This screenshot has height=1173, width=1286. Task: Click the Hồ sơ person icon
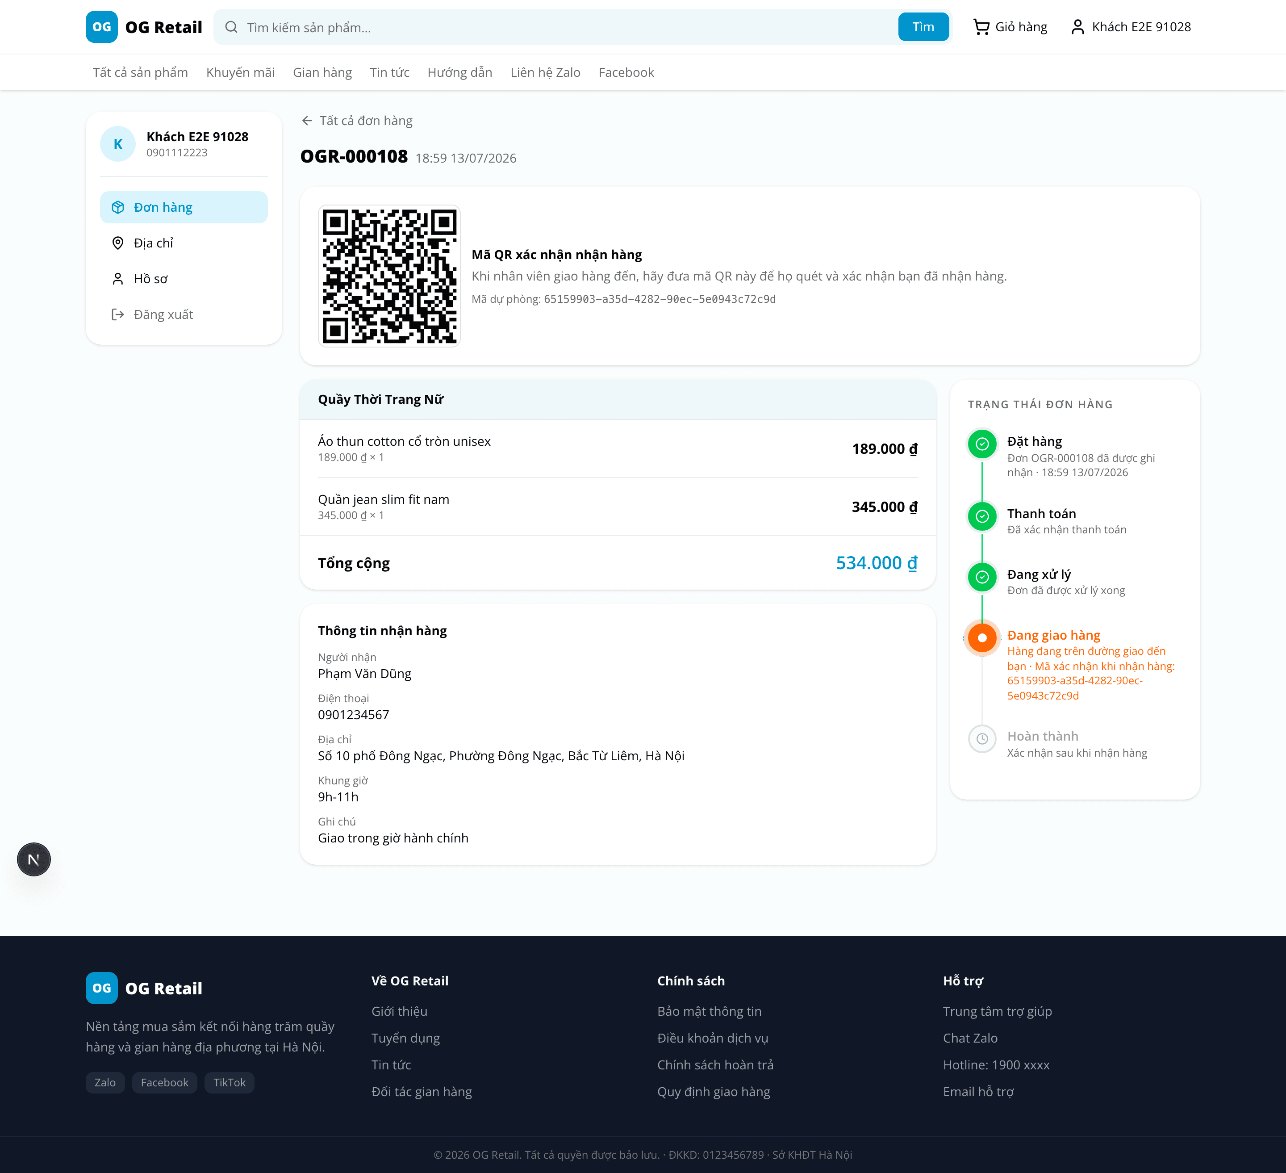click(x=118, y=279)
